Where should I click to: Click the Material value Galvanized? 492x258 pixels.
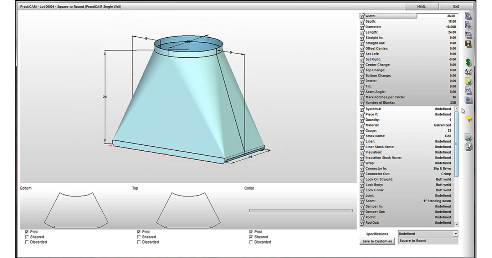[x=442, y=125]
